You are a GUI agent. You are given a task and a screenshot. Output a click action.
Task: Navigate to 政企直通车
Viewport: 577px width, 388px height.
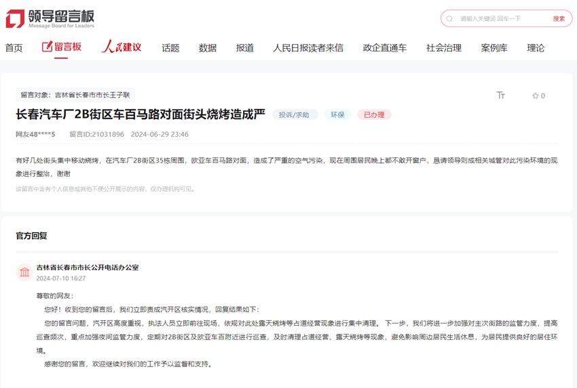pyautogui.click(x=385, y=47)
